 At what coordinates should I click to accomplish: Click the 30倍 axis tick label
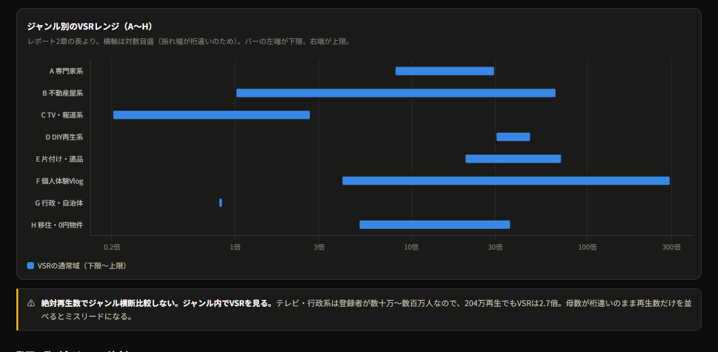(x=495, y=247)
